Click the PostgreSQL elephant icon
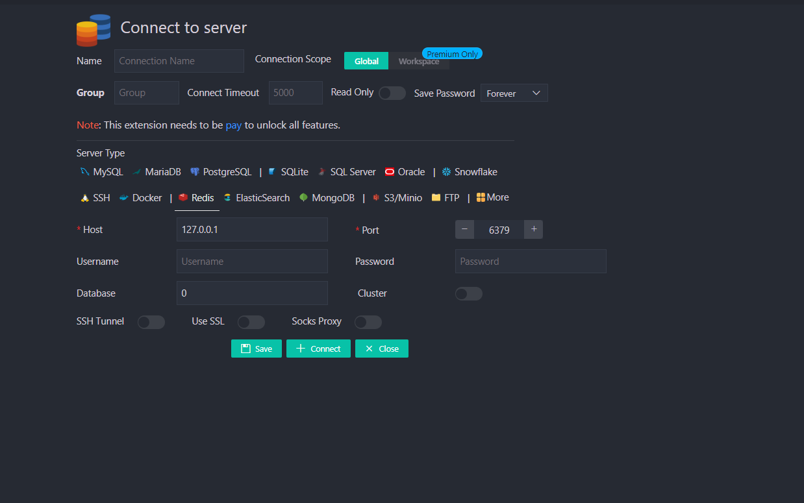 [195, 172]
